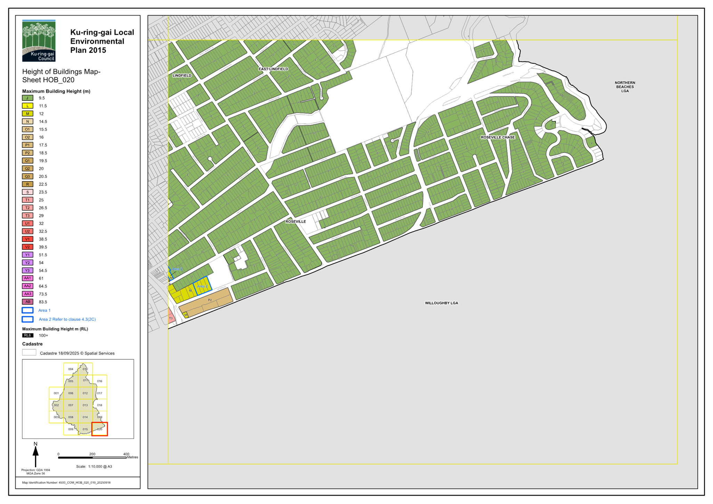Select the P2 18.5 tan legend swatch
This screenshot has height=504, width=713.
pyautogui.click(x=27, y=153)
